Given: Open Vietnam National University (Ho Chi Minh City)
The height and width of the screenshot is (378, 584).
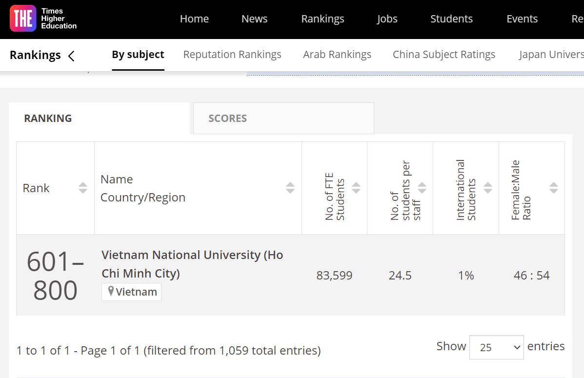Looking at the screenshot, I should point(192,264).
